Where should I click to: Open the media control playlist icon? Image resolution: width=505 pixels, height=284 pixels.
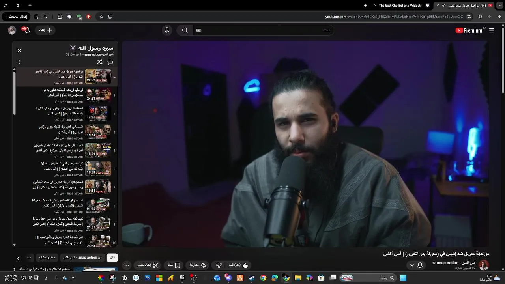coord(46,17)
